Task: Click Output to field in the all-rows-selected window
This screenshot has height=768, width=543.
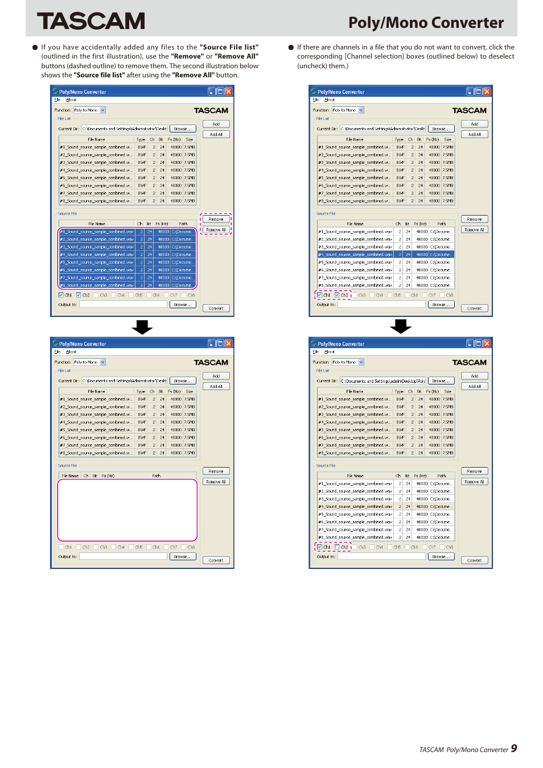Action: (123, 304)
